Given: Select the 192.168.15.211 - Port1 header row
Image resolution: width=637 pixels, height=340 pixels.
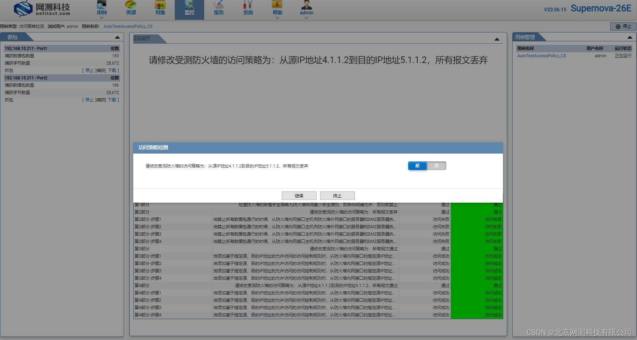Looking at the screenshot, I should tap(62, 48).
